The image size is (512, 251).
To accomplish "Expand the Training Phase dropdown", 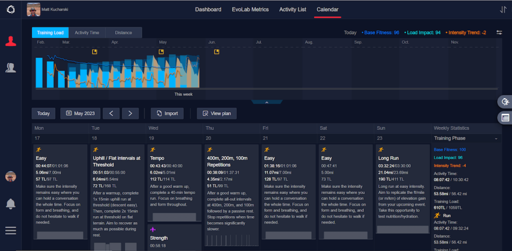I will tap(466, 138).
